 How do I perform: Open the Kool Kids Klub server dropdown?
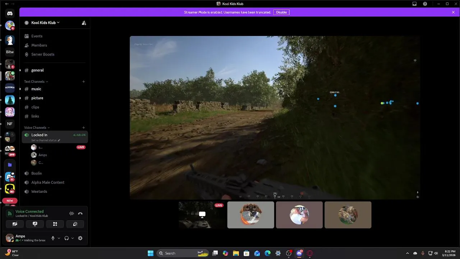pyautogui.click(x=45, y=23)
